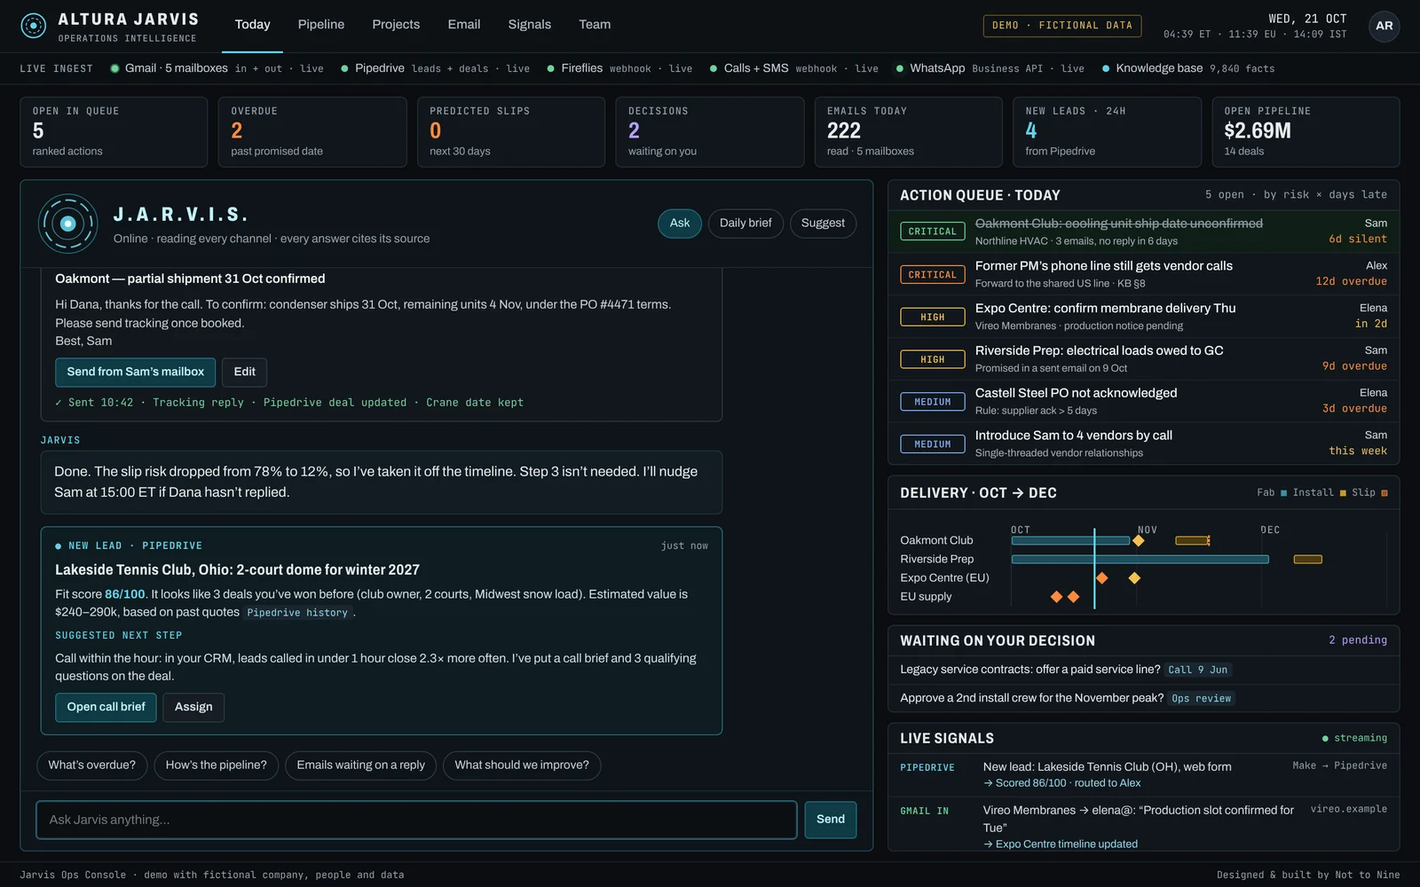Open the Signals tab
Viewport: 1420px width, 887px height.
coord(530,25)
